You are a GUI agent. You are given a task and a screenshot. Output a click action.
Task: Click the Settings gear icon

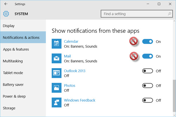(6, 14)
